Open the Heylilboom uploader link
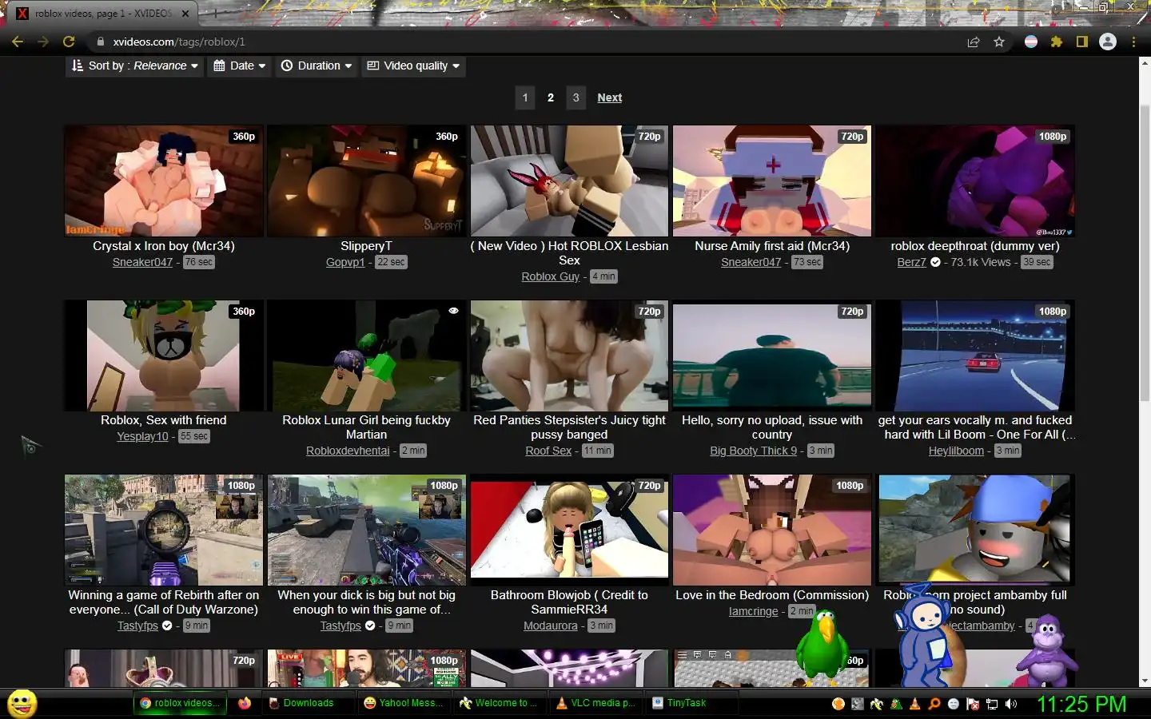This screenshot has height=719, width=1151. point(956,451)
